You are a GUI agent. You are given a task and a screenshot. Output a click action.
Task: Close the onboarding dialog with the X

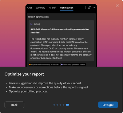click(117, 6)
